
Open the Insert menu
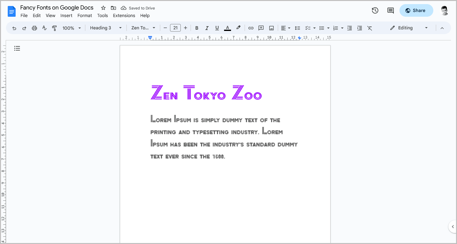click(x=66, y=15)
